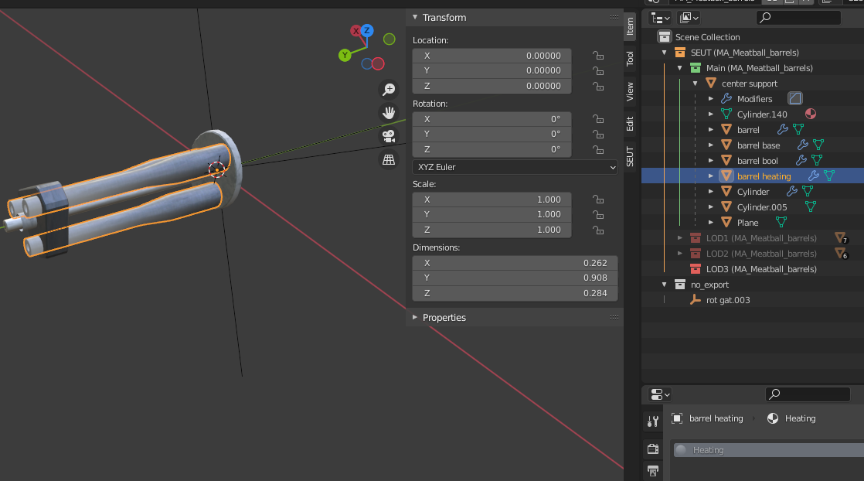Lock Rotation X with padlock icon

click(598, 119)
